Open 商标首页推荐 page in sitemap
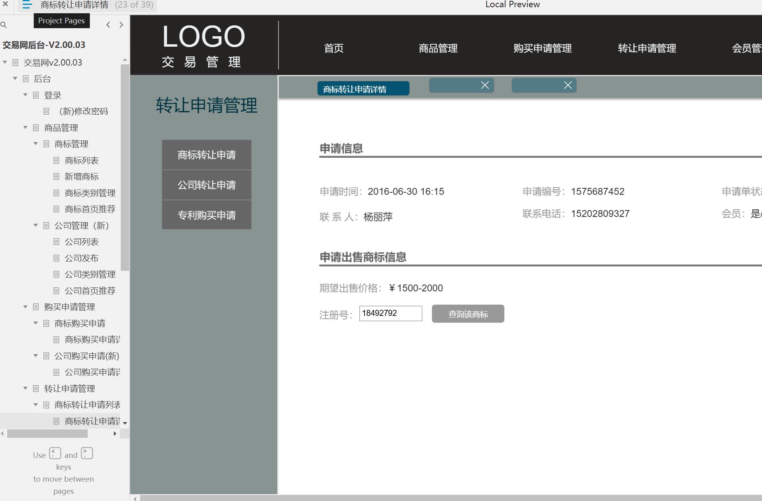The height and width of the screenshot is (501, 762). [x=90, y=209]
